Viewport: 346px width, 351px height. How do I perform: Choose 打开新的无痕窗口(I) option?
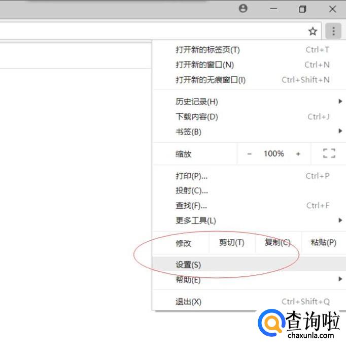211,80
